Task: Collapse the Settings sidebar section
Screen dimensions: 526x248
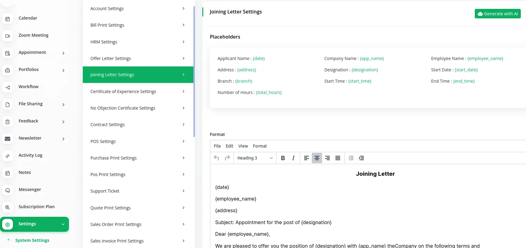Action: 63,224
